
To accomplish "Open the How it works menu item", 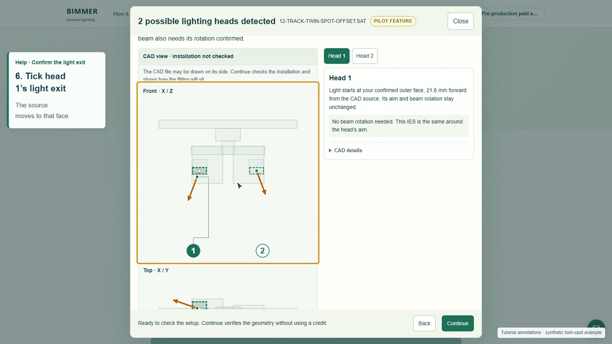I will tap(121, 14).
